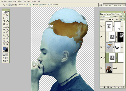This screenshot has height=91, width=126.
Task: Click the feather logo atop the toolbox
Action: point(6,12)
